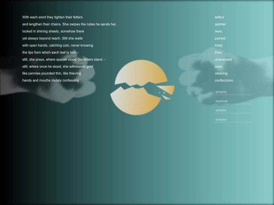Click line beginning "still, she prays, where spaces stood"
274x205 pixels.
[x=63, y=60]
